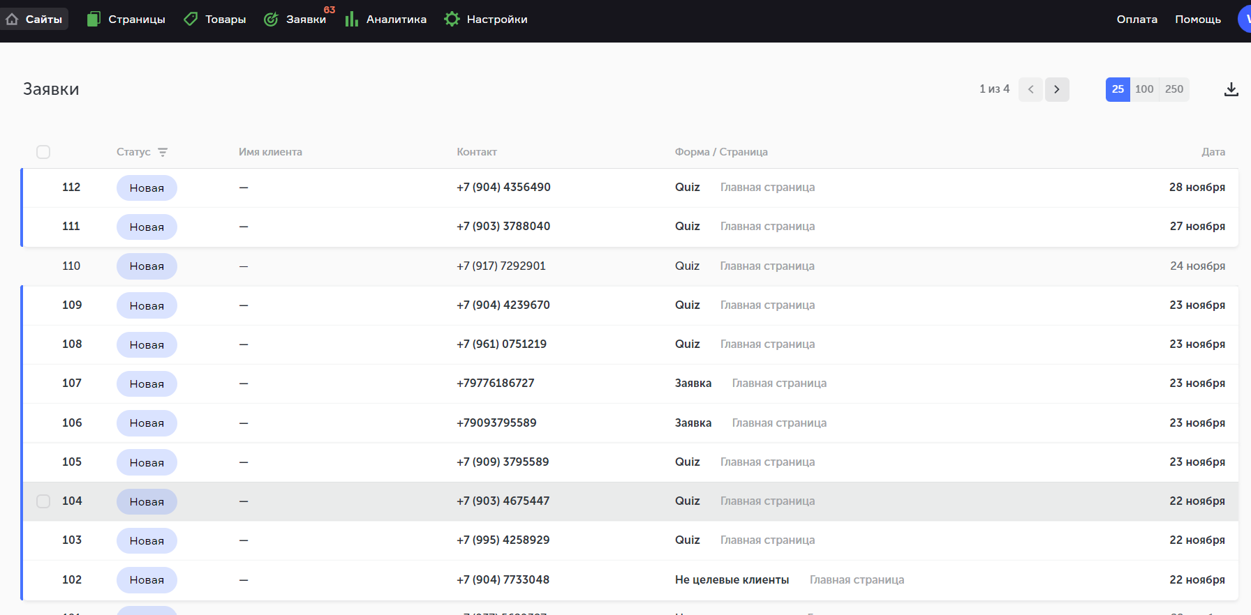
Task: Click phone number +7 (904) 4356490
Action: [503, 187]
